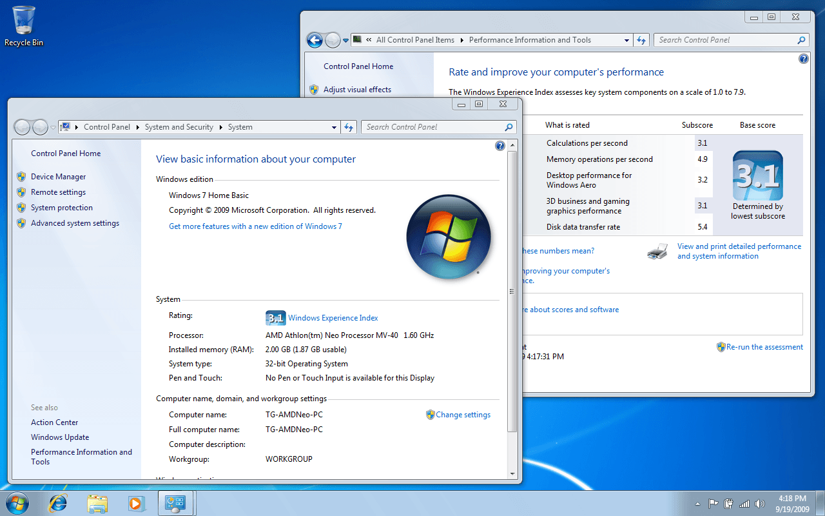The height and width of the screenshot is (516, 825).
Task: Open Windows Experience Index link
Action: tap(333, 318)
